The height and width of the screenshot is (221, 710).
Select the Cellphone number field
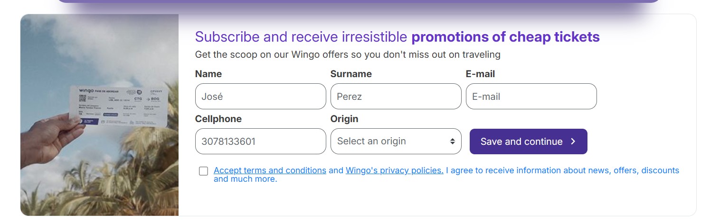pyautogui.click(x=260, y=141)
